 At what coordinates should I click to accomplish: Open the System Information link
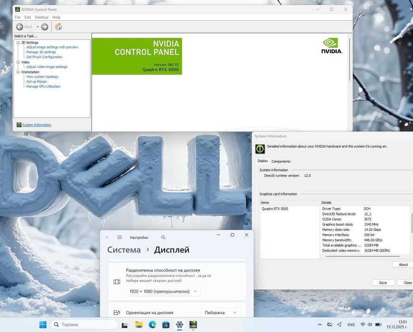[x=37, y=125]
